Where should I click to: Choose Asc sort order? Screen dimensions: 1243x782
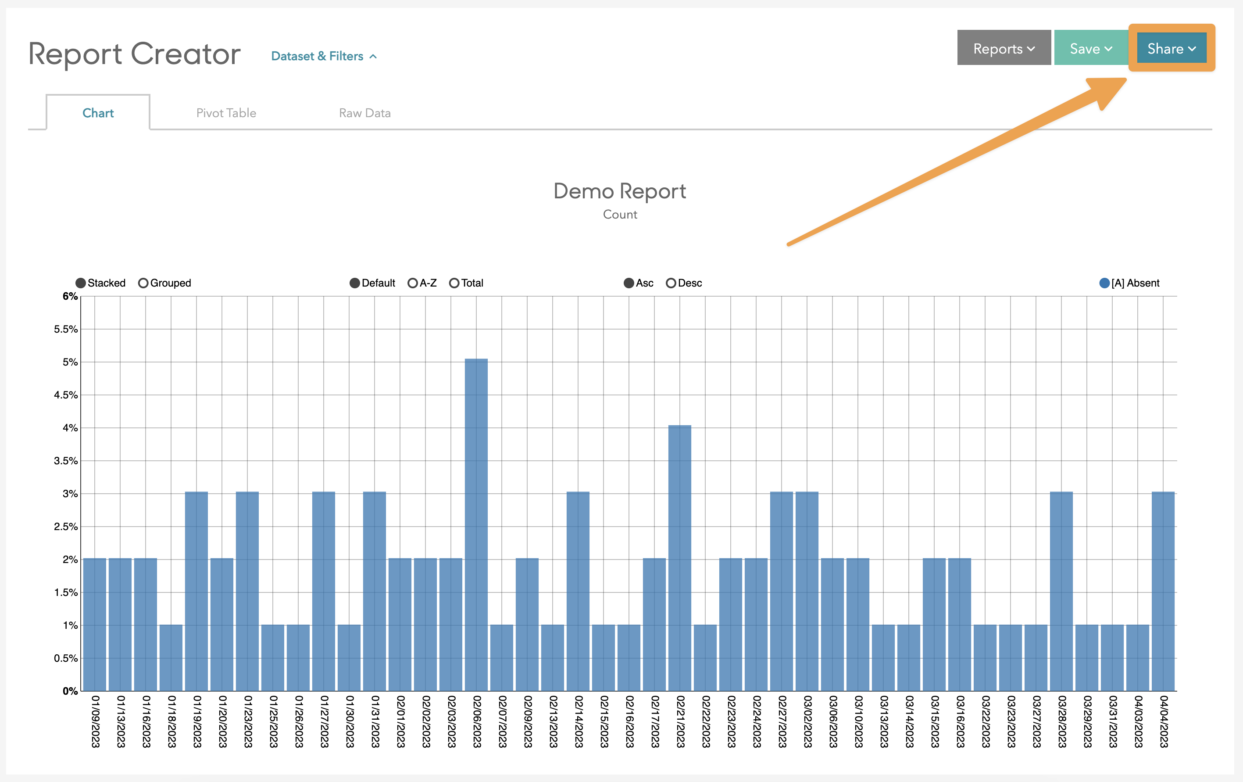(629, 283)
